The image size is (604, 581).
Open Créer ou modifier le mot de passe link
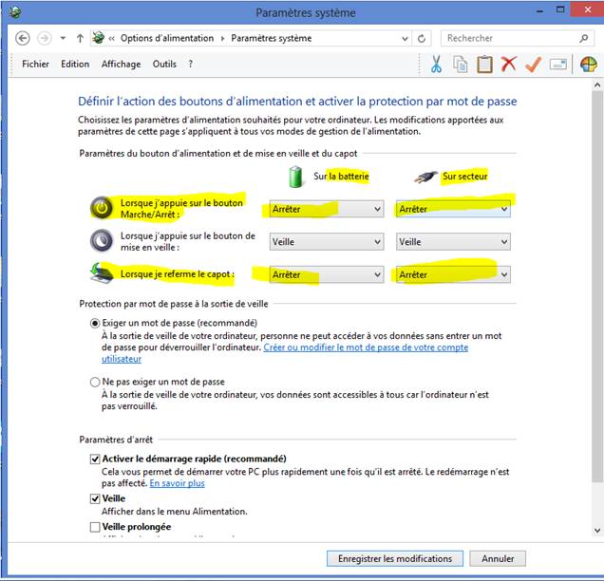[x=366, y=347]
